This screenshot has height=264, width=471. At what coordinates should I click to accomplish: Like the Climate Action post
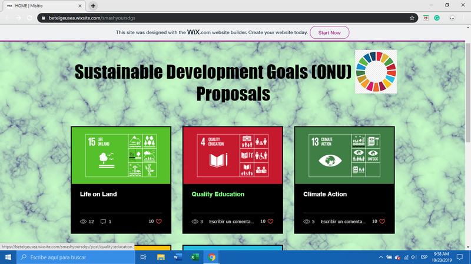click(x=382, y=222)
